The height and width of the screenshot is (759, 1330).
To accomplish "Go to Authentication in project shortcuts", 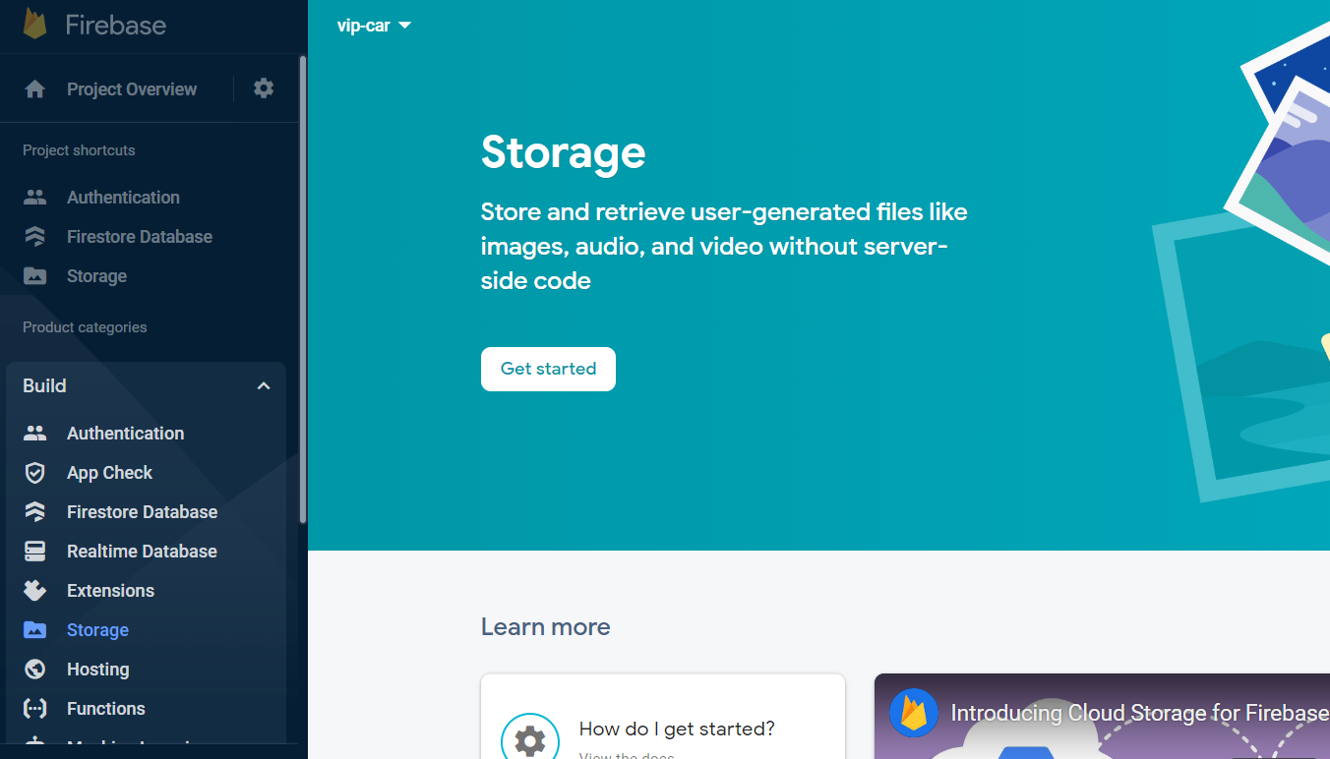I will [x=123, y=198].
